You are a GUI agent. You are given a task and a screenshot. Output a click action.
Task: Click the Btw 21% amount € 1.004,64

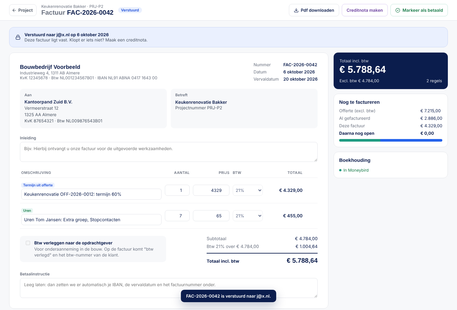[x=307, y=247]
